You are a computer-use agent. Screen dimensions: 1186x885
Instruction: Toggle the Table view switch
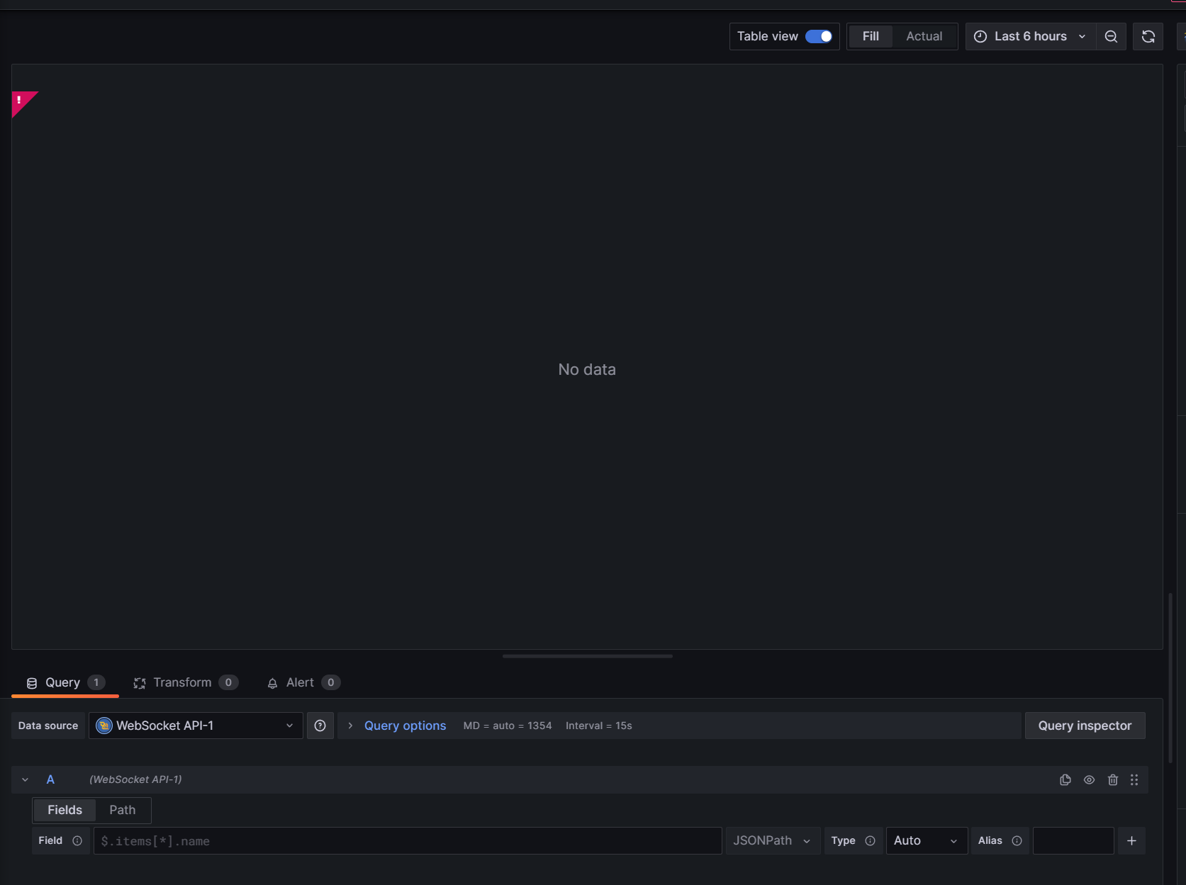819,36
